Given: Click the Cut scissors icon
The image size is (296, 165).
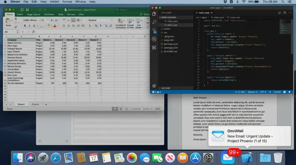Looking at the screenshot, I should (16, 19).
